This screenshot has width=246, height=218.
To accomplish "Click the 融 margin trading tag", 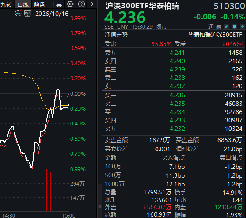I will (219, 27).
